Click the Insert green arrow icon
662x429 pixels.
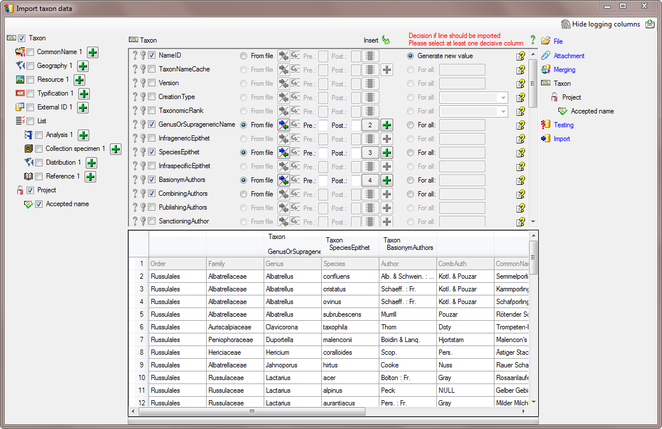pyautogui.click(x=386, y=40)
